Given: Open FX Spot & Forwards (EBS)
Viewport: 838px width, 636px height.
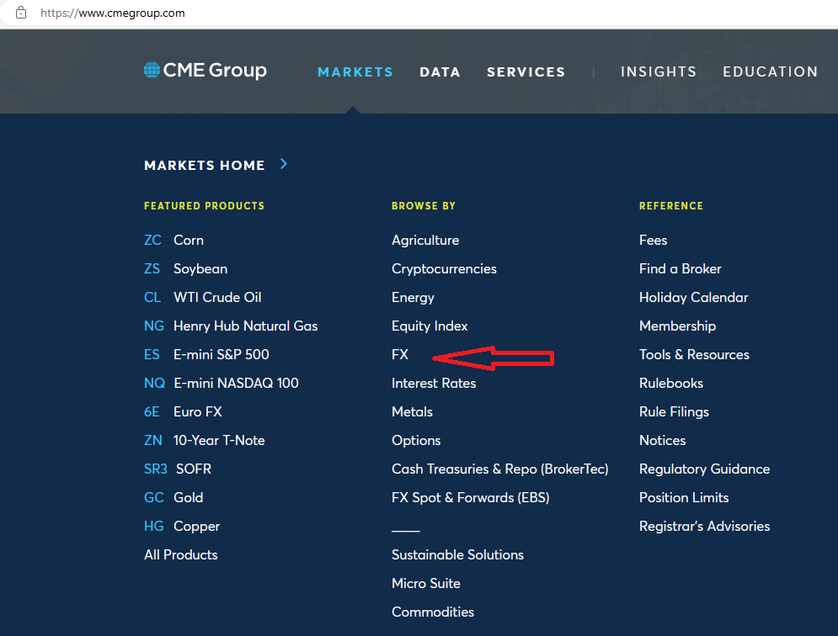Looking at the screenshot, I should tap(471, 498).
